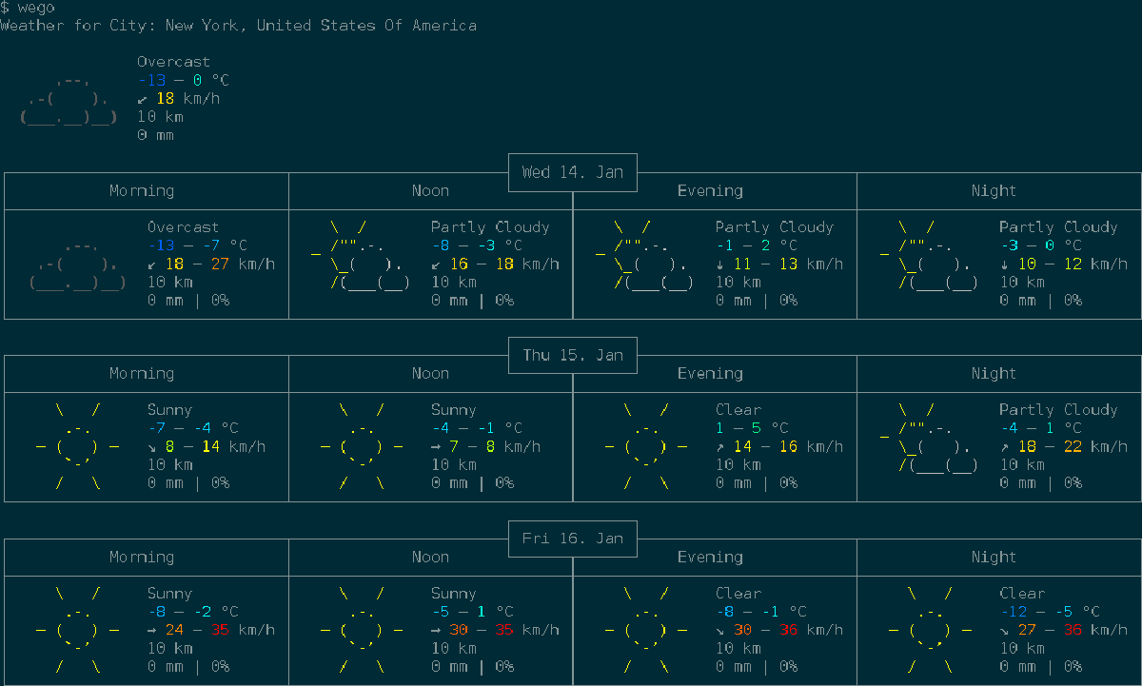This screenshot has width=1142, height=686.
Task: Click Fri 16 Jan Morning sunny icon
Action: 78,630
